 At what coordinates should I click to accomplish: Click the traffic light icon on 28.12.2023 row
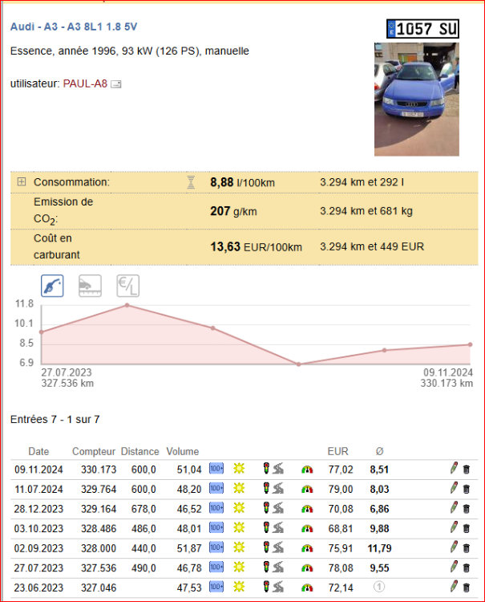266,507
